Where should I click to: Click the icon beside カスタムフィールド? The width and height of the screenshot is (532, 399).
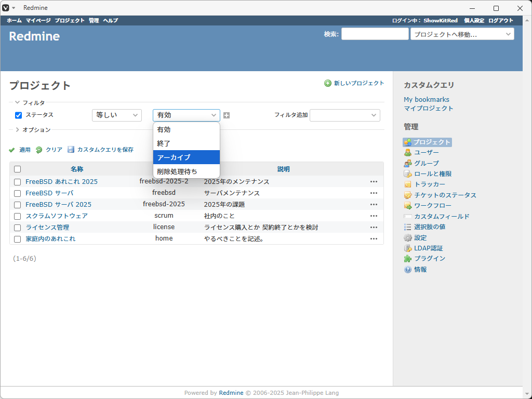click(x=408, y=216)
